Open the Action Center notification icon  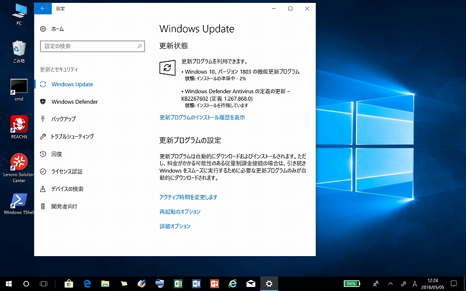pyautogui.click(x=454, y=284)
